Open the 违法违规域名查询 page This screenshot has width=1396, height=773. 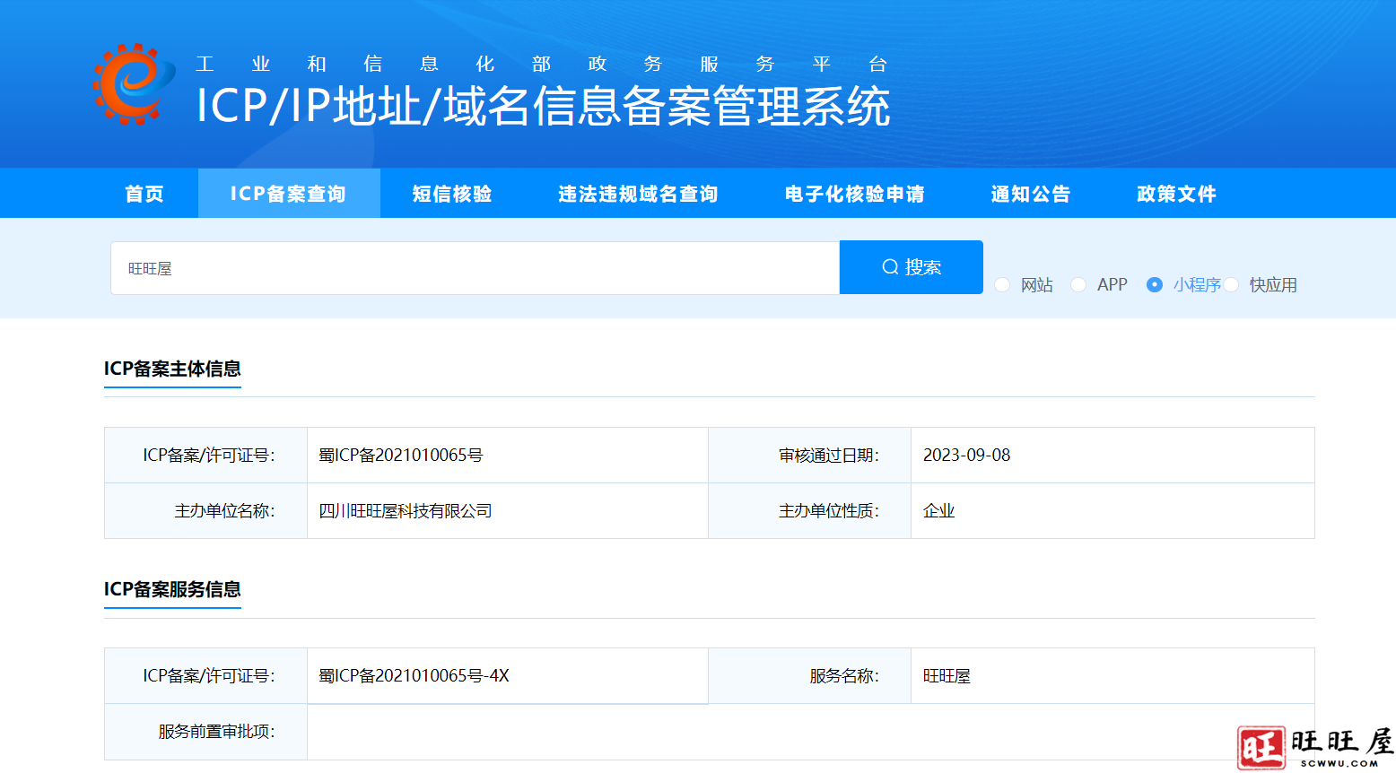coord(637,193)
